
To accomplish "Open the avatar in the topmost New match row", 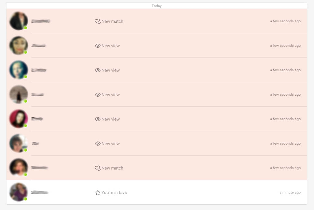I will (18, 21).
